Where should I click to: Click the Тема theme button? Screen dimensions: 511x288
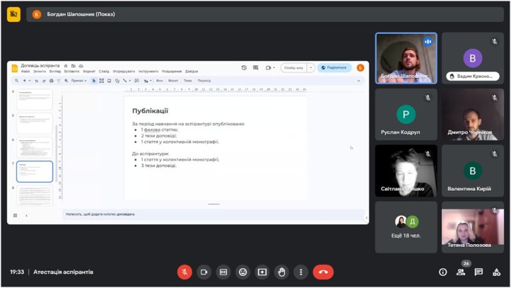point(188,80)
